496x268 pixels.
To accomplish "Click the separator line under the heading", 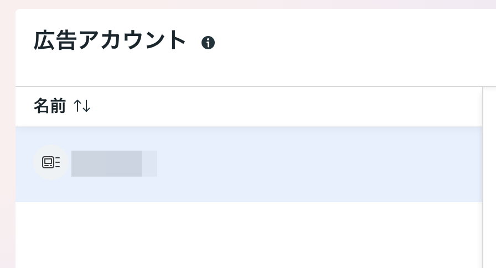I will [256, 86].
